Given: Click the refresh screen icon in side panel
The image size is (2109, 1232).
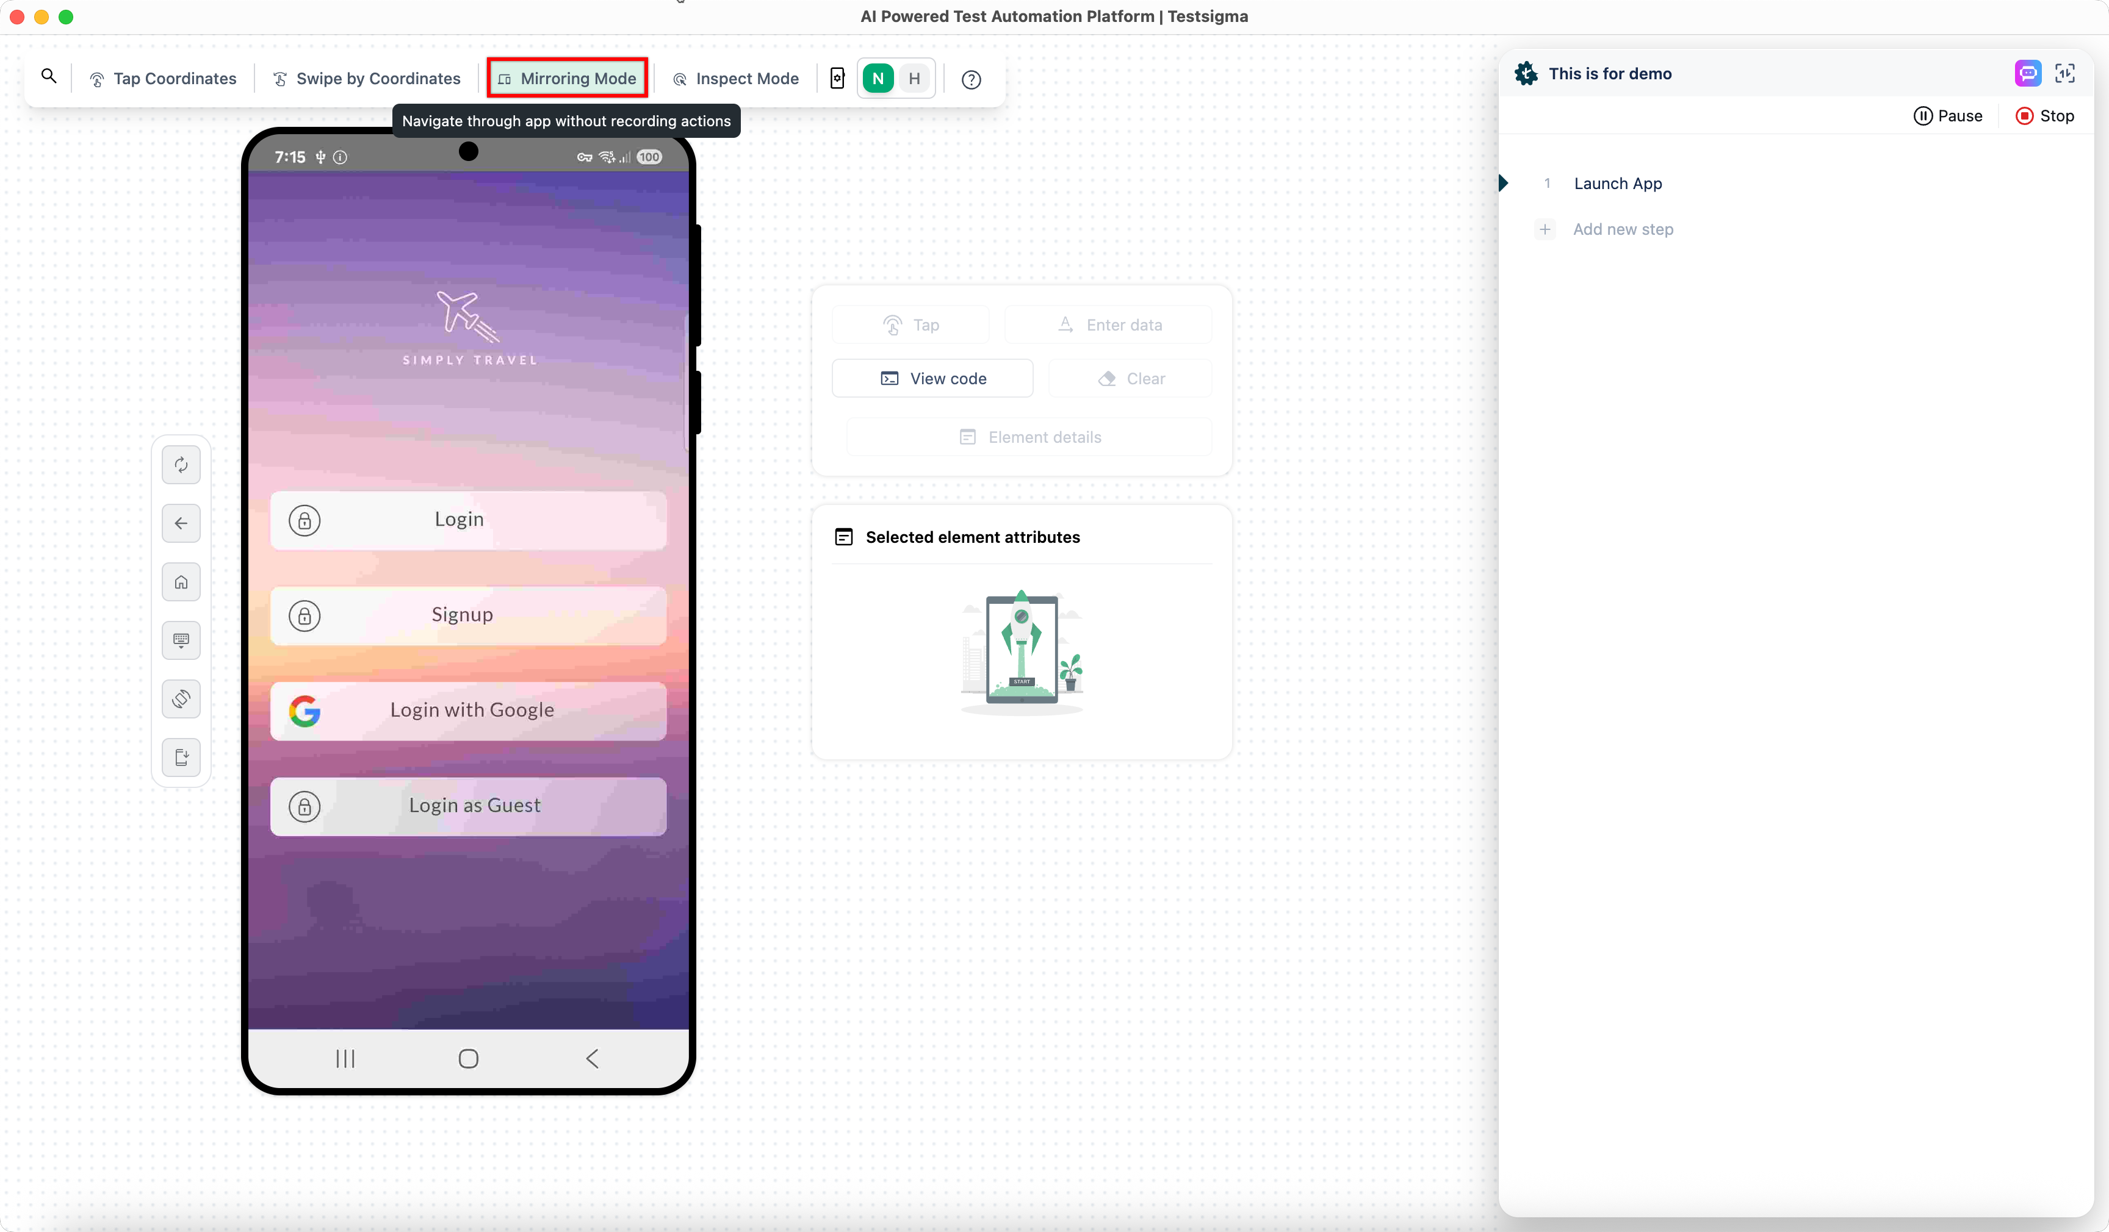Looking at the screenshot, I should pyautogui.click(x=181, y=465).
